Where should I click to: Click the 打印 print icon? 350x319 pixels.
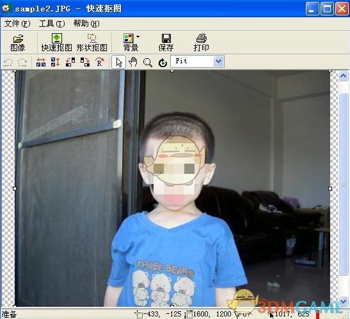tap(201, 43)
